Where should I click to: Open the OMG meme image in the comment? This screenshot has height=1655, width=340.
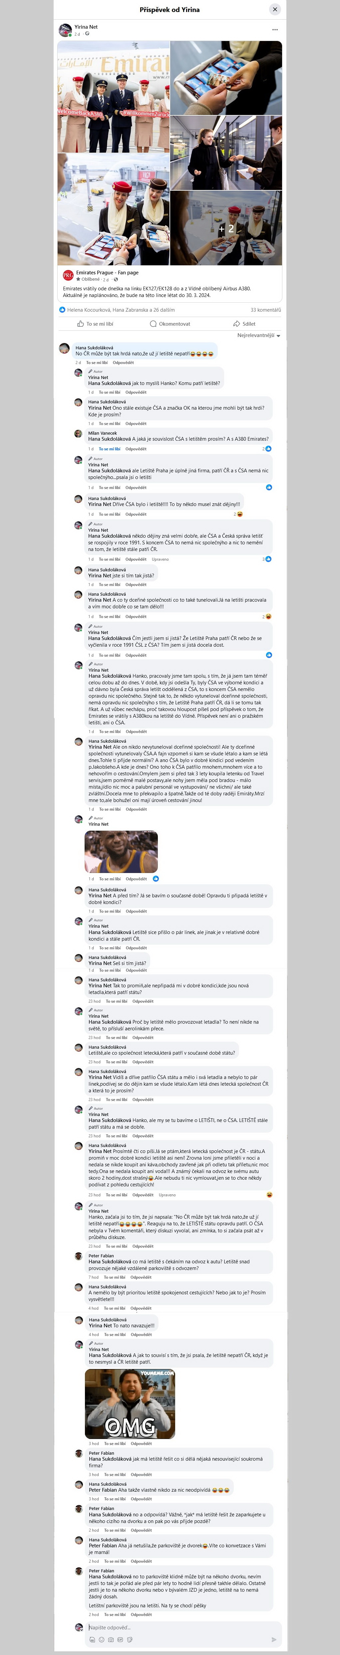point(130,1403)
